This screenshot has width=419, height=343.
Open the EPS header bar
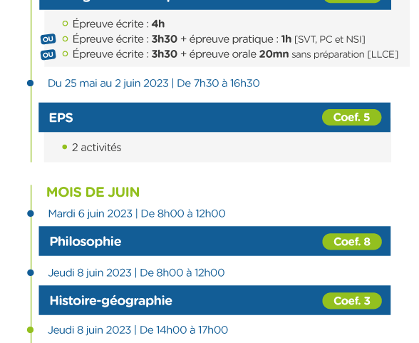214,118
